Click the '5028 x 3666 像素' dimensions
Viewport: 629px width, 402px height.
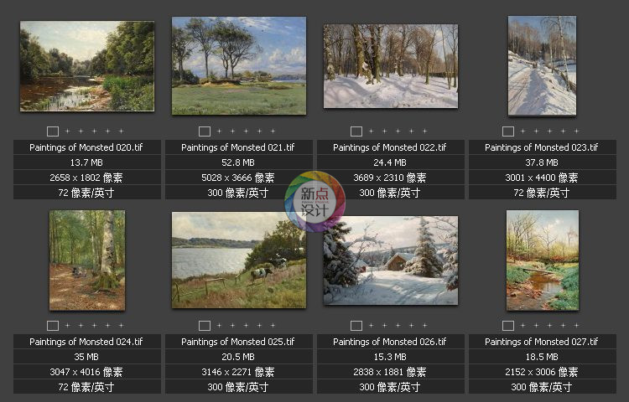238,178
